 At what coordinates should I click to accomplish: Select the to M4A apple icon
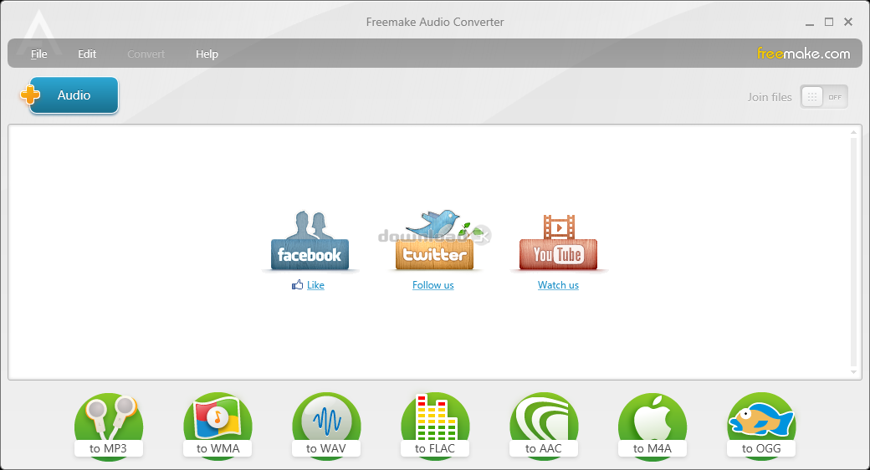pos(652,426)
